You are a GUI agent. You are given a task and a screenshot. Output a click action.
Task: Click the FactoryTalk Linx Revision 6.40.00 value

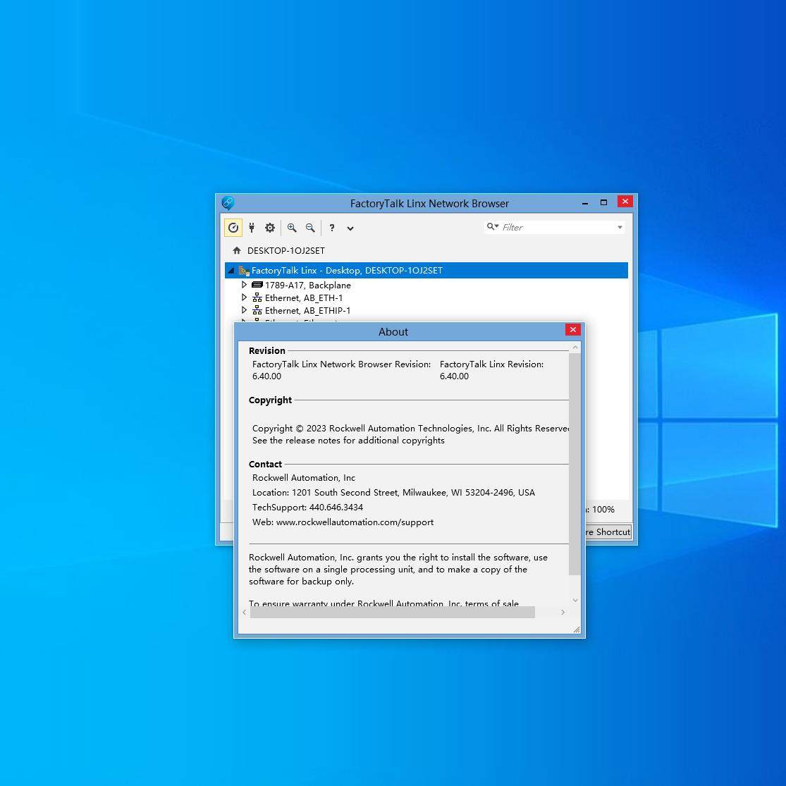454,376
